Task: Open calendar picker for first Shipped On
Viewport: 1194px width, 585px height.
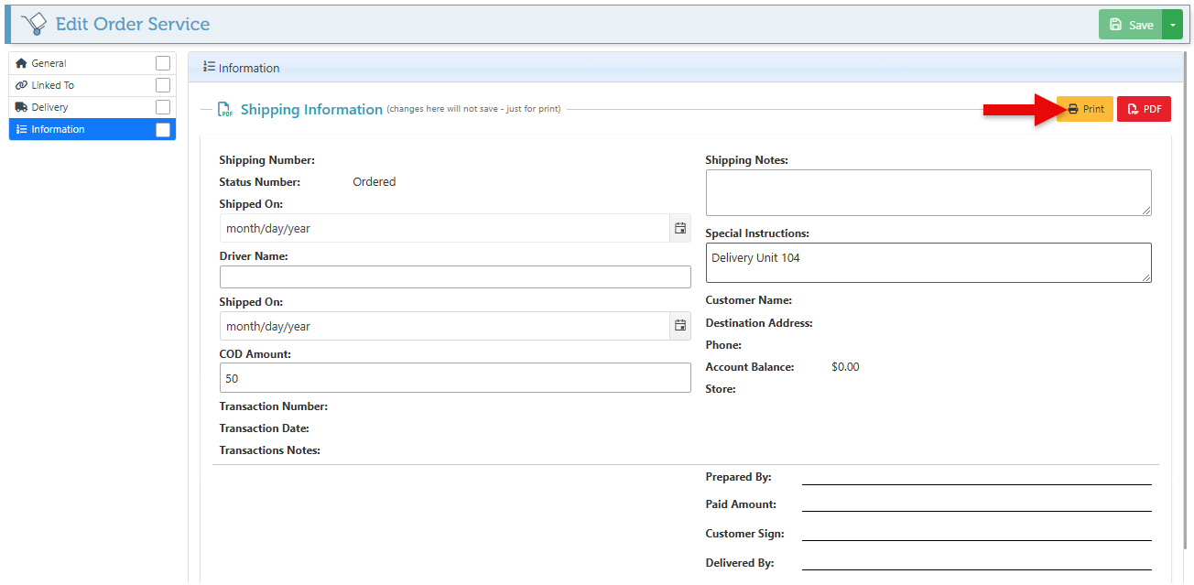Action: [680, 228]
